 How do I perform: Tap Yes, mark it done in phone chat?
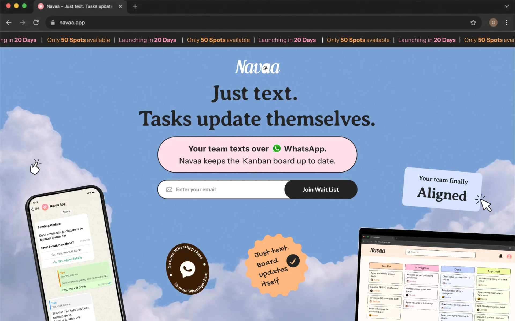coord(66,252)
